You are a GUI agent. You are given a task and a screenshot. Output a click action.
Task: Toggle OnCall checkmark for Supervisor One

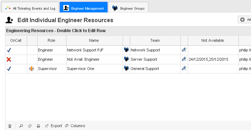pos(9,69)
